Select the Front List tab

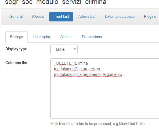click(x=61, y=17)
